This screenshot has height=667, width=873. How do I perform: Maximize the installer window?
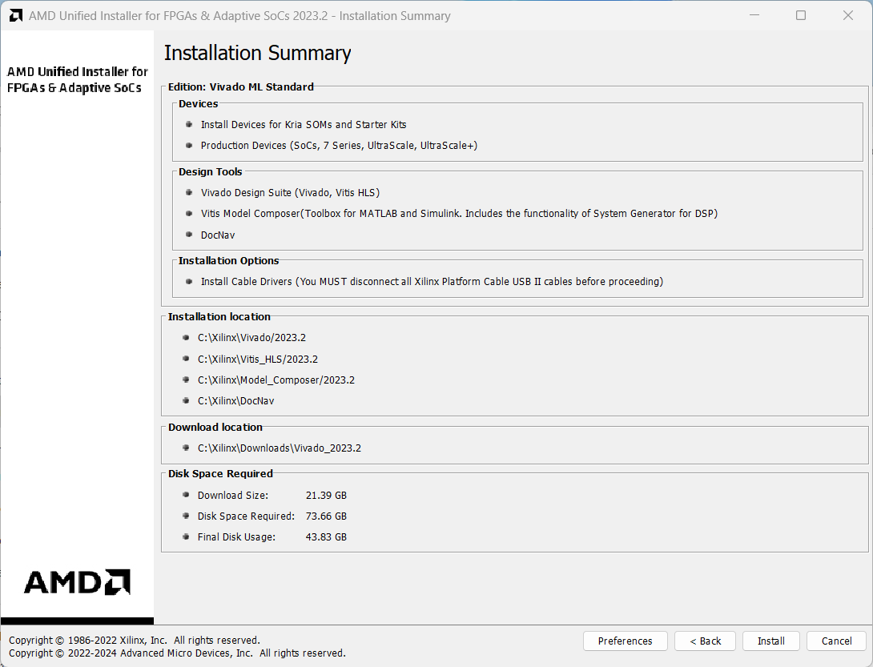tap(800, 15)
